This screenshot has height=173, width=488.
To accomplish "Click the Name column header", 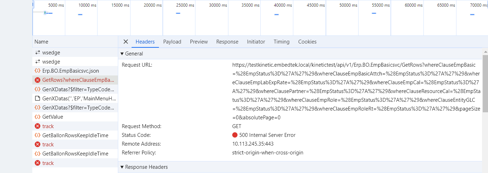I will point(75,42).
